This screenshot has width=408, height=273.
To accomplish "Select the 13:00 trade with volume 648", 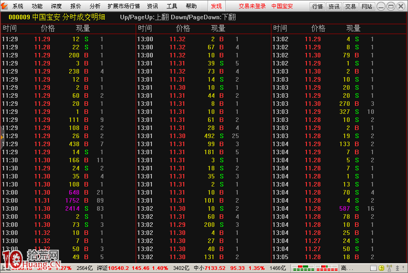I will point(68,193).
